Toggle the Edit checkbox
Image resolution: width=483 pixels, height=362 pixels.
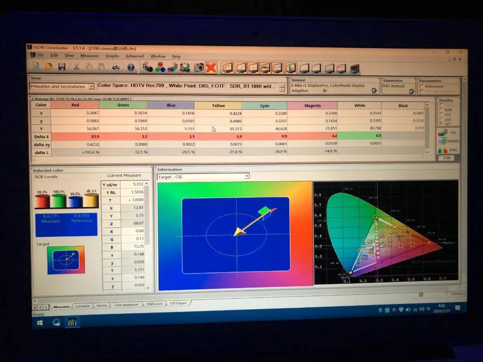coord(440,158)
